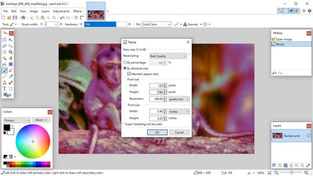Select the Recolor tool
The width and height of the screenshot is (313, 176).
pyautogui.click(x=11, y=83)
